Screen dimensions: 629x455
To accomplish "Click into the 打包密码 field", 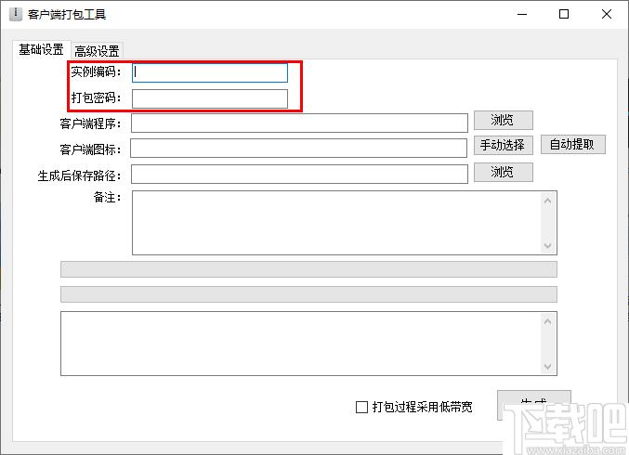I will coord(210,98).
